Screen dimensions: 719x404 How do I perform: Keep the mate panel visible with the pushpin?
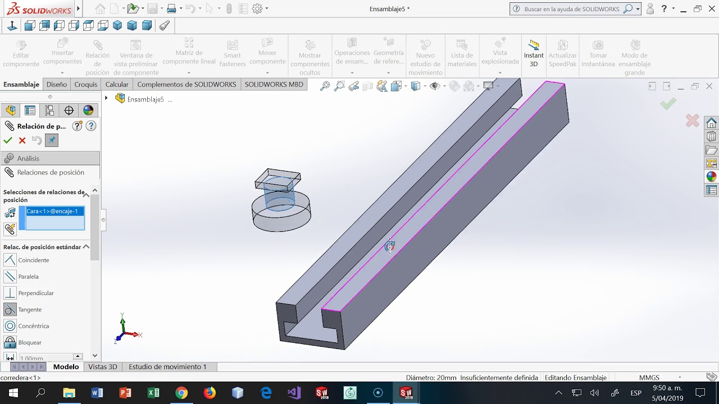click(x=52, y=140)
